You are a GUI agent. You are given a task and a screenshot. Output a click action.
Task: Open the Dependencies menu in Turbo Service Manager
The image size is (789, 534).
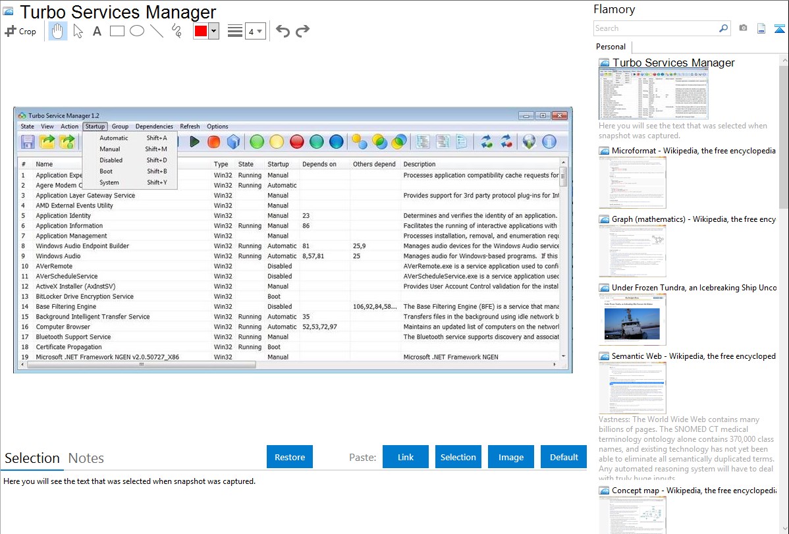click(154, 126)
